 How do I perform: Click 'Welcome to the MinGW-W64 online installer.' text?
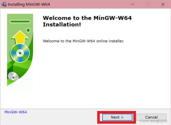pos(83,41)
